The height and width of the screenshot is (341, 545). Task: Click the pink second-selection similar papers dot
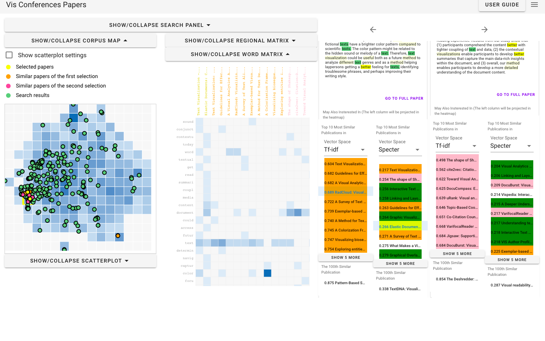pos(8,86)
